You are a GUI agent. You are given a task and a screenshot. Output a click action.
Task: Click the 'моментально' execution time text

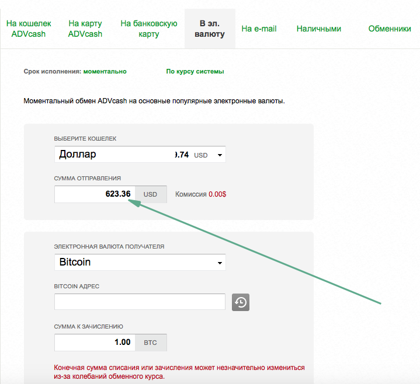pyautogui.click(x=105, y=71)
